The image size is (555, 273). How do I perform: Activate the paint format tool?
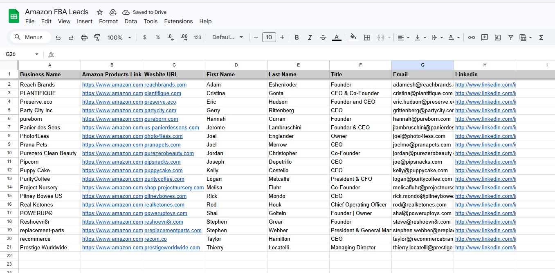(97, 38)
